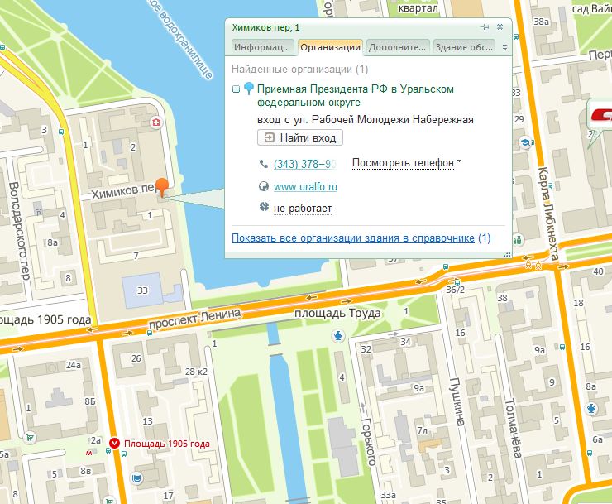Click the red cross medical icon on map
The width and height of the screenshot is (612, 504).
(x=155, y=123)
